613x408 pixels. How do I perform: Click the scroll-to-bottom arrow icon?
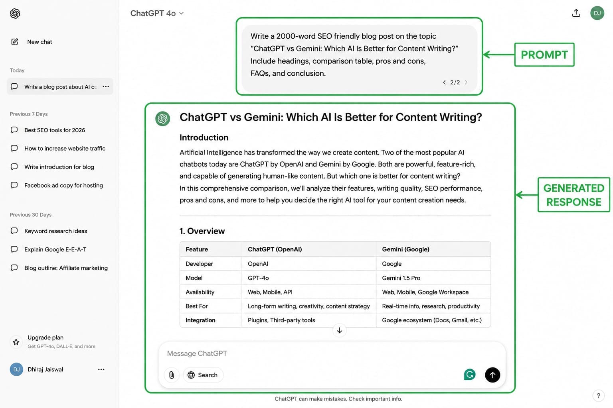pos(339,330)
